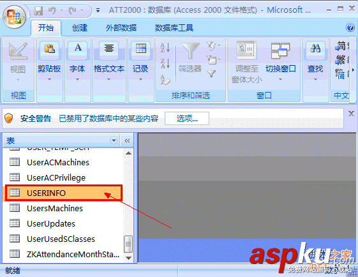Click the ribbon overflow arrow at right edge
This screenshot has height=277, width=358.
click(x=353, y=70)
